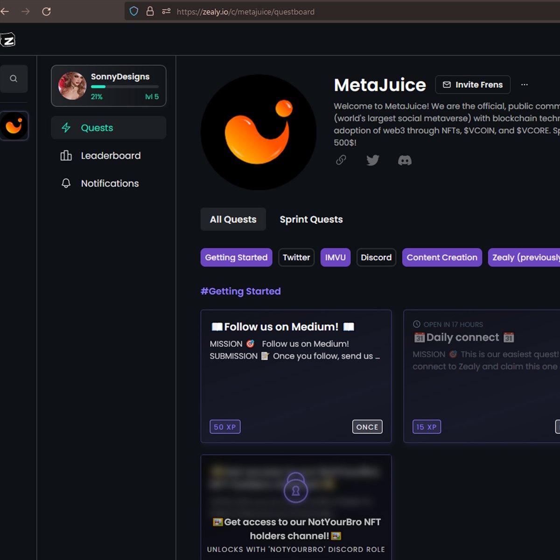Screen dimensions: 560x560
Task: Toggle the IMVU category filter
Action: click(336, 258)
